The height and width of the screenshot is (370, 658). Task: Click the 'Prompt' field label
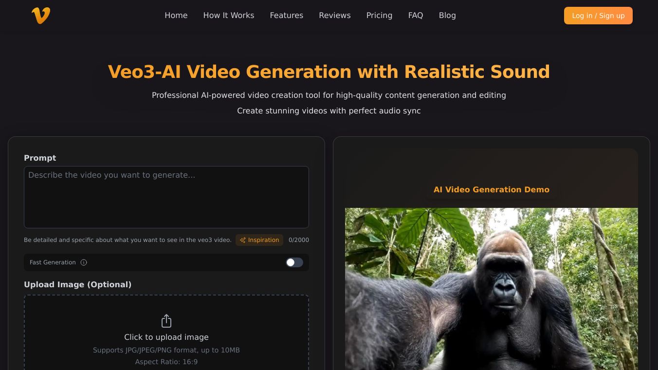coord(40,158)
